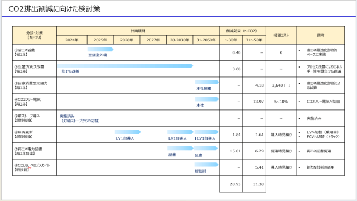Select the ⑧CCUS row label cell
The image size is (357, 201).
[35, 167]
